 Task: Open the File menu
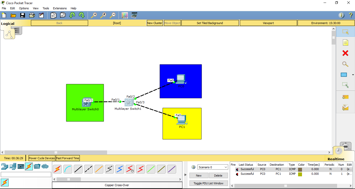(x=4, y=8)
